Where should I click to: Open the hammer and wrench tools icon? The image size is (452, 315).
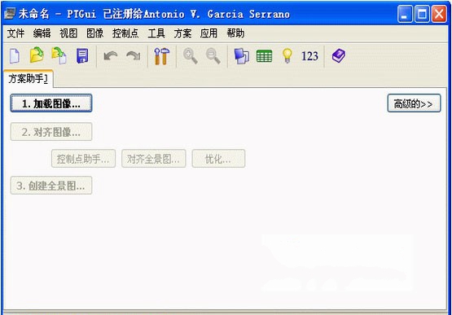click(162, 55)
